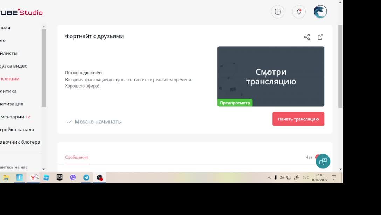The width and height of the screenshot is (381, 215).
Task: Click the Поток подключён status text
Action: click(83, 72)
